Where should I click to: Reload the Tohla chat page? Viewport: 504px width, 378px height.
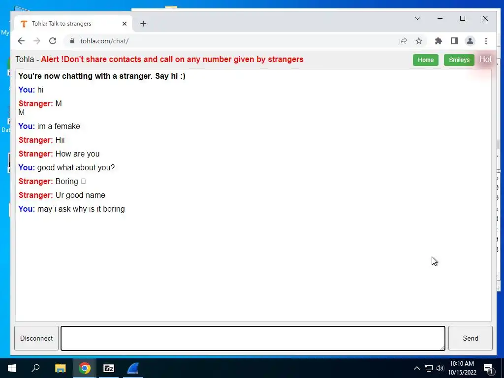53,41
